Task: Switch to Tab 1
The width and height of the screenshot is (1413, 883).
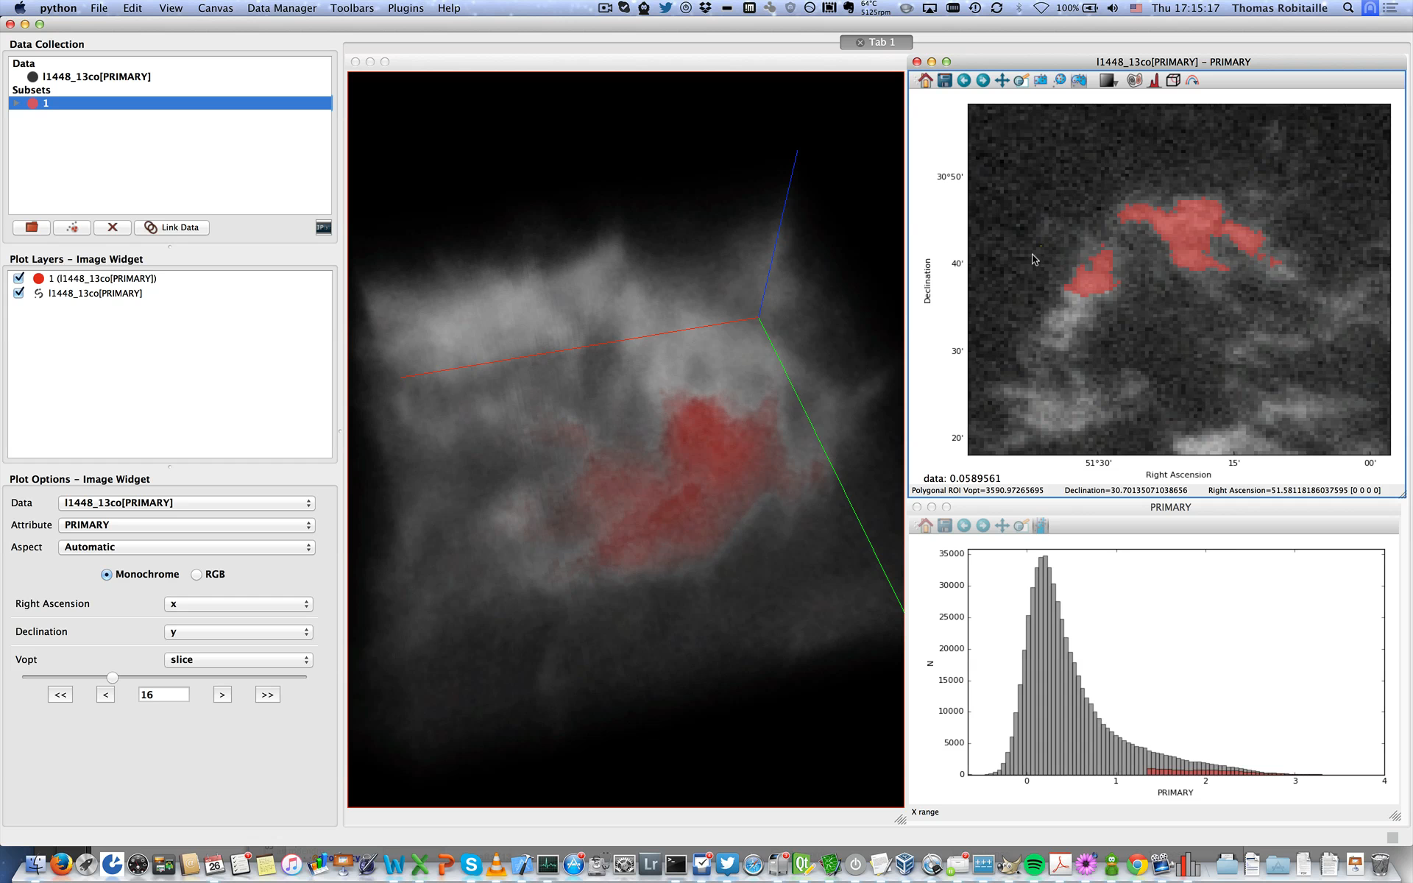Action: (877, 43)
